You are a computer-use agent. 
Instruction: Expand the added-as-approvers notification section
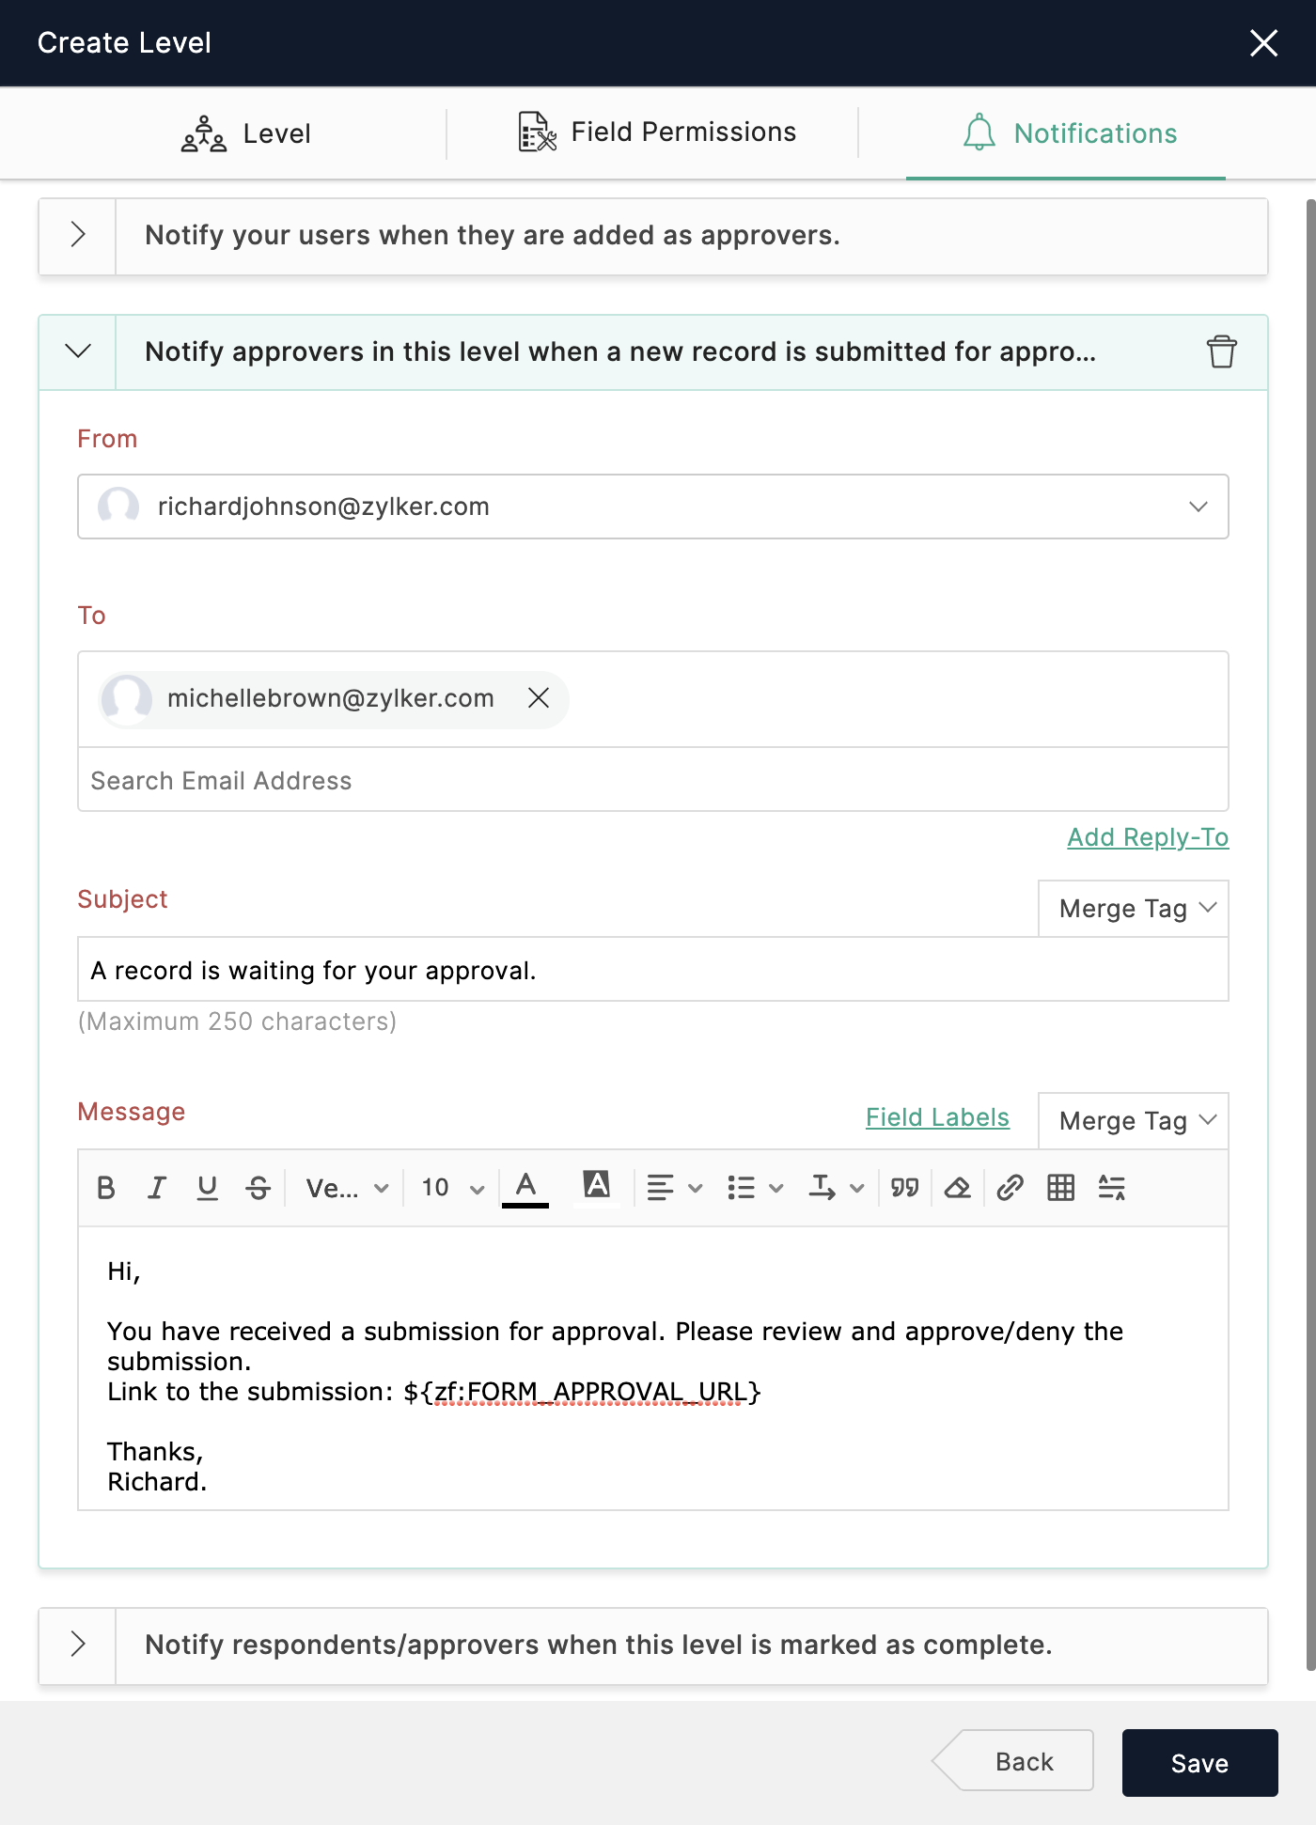tap(78, 235)
